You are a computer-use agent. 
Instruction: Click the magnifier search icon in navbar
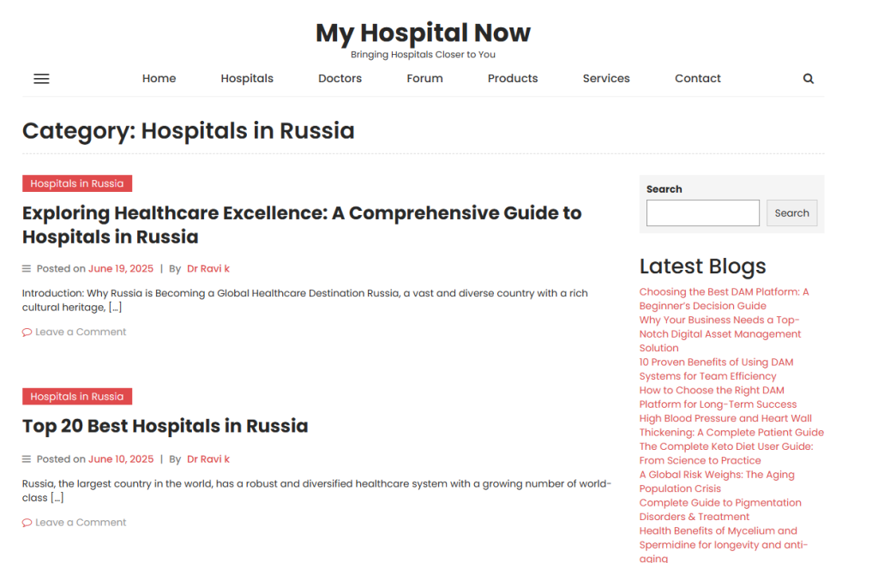808,79
